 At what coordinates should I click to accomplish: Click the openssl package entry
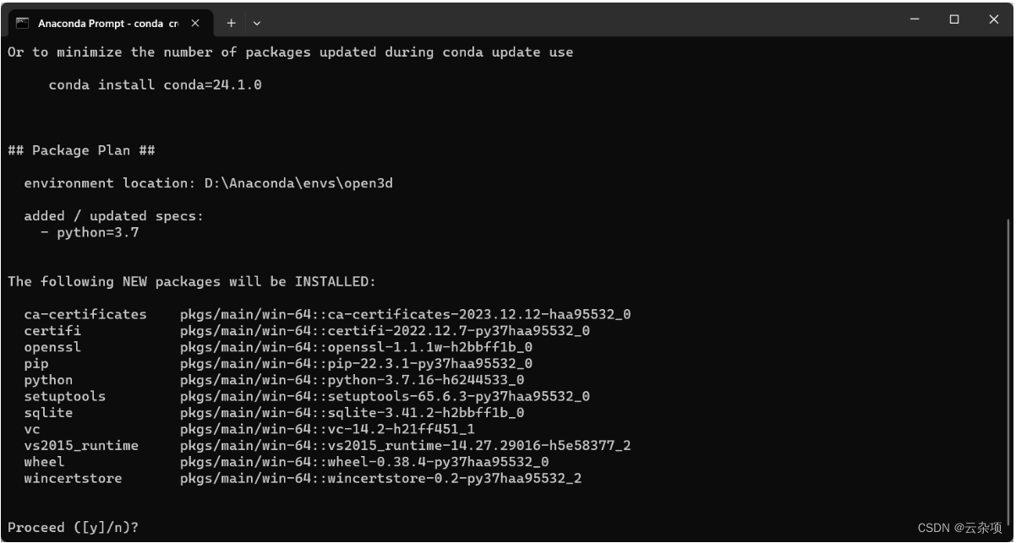48,346
